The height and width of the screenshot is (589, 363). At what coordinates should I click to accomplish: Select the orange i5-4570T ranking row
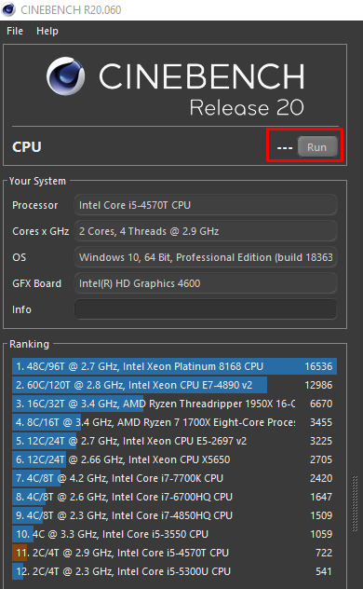tap(174, 553)
